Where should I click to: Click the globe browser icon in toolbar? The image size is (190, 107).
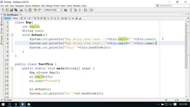click(66, 10)
